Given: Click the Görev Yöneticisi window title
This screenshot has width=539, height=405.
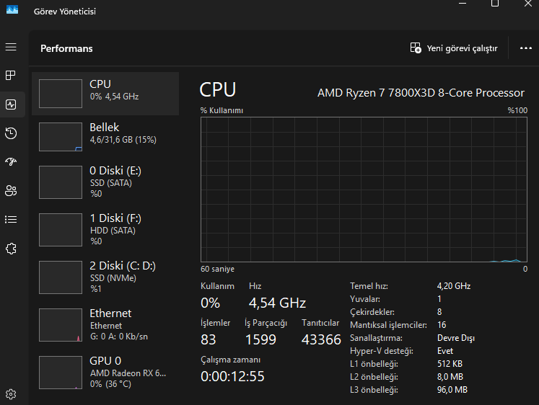Looking at the screenshot, I should click(x=65, y=12).
